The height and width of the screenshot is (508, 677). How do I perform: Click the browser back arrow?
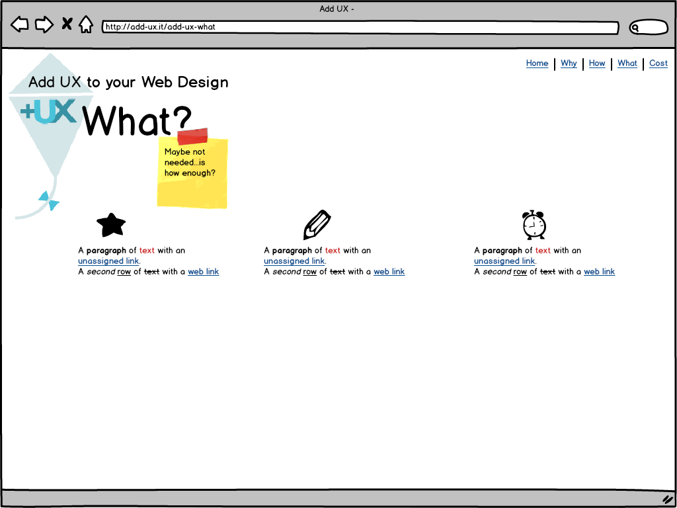point(19,24)
